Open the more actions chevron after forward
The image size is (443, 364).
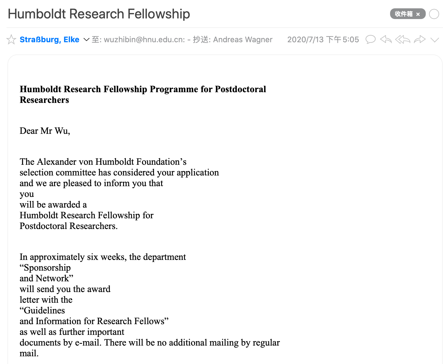[435, 40]
